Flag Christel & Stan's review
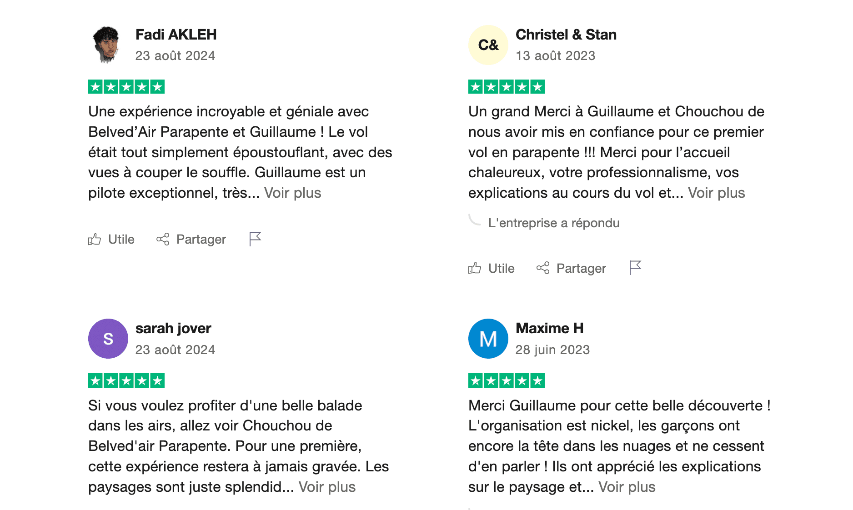 point(635,267)
